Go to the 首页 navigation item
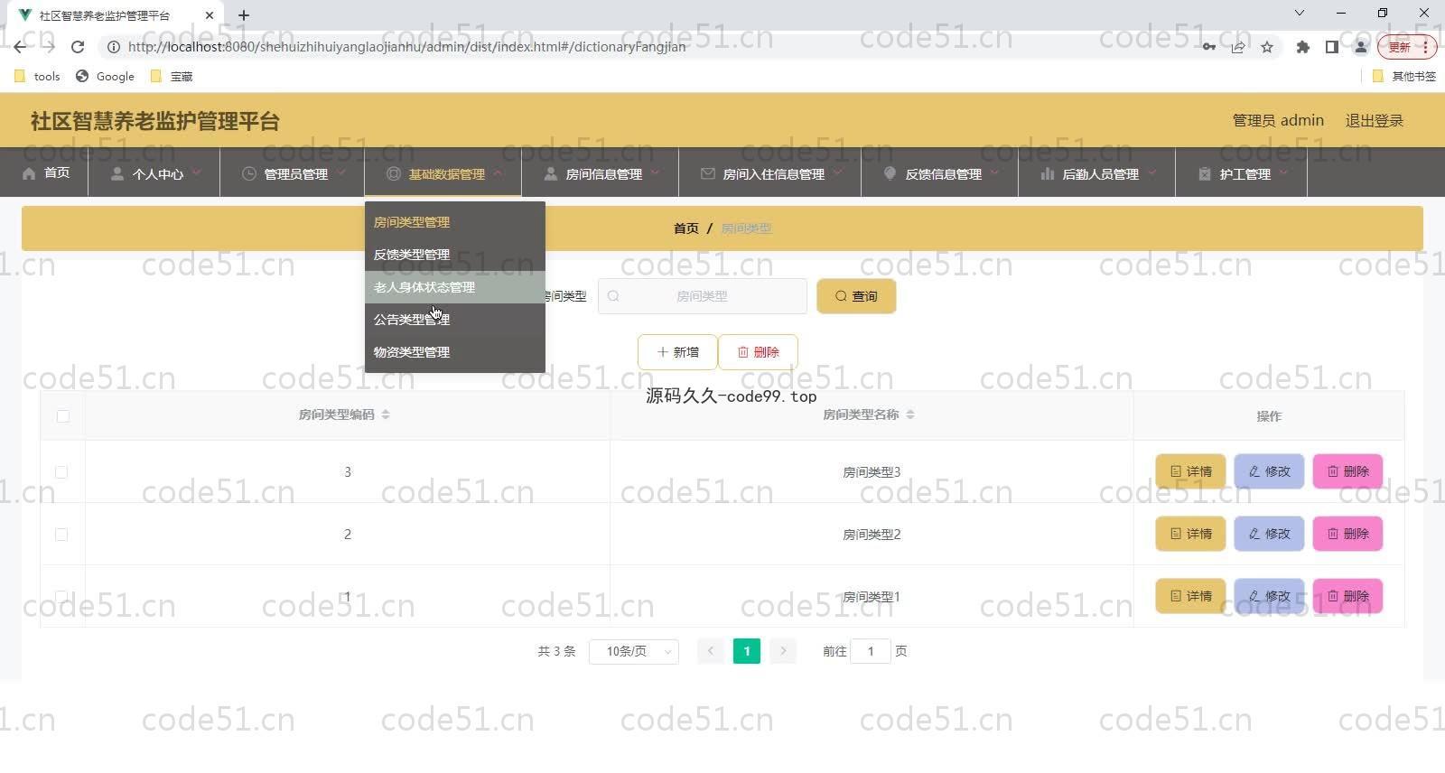Image resolution: width=1445 pixels, height=773 pixels. (45, 173)
